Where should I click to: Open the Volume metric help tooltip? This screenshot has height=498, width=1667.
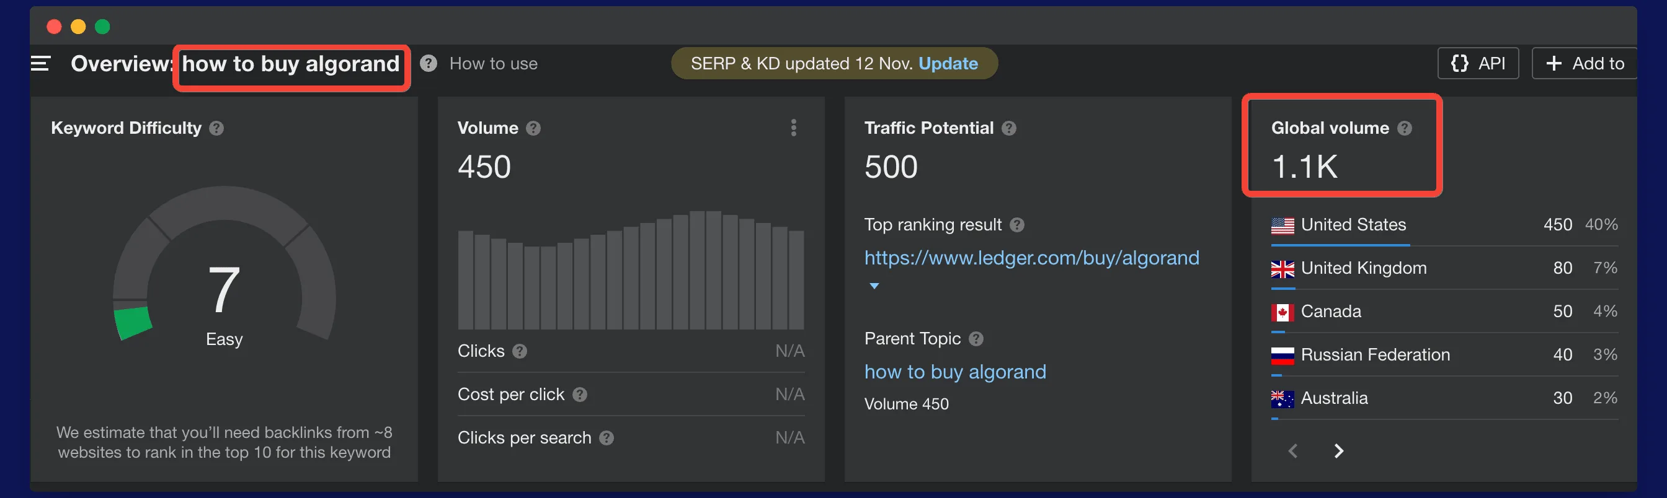534,128
